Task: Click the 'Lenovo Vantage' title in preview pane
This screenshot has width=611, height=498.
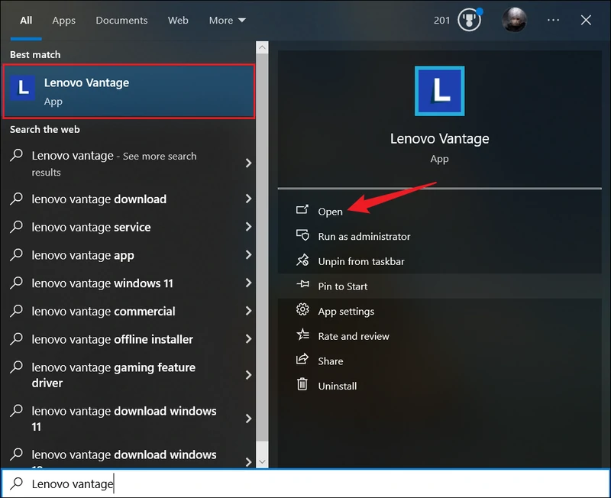Action: point(440,138)
